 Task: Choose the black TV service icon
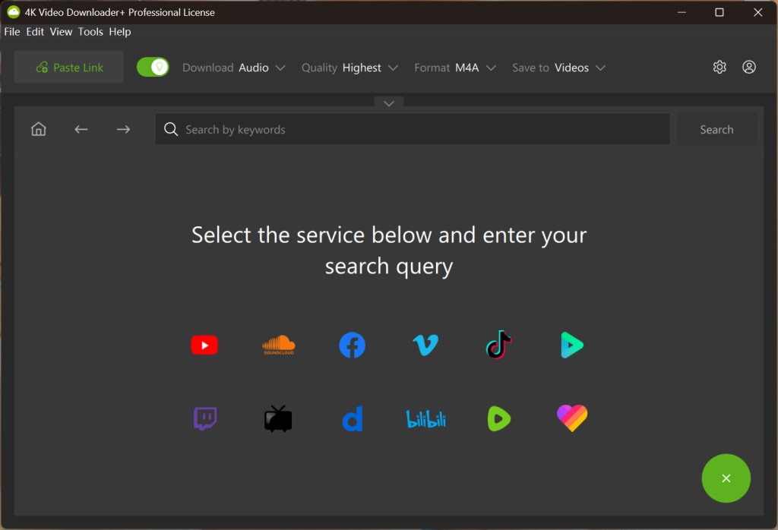tap(278, 418)
